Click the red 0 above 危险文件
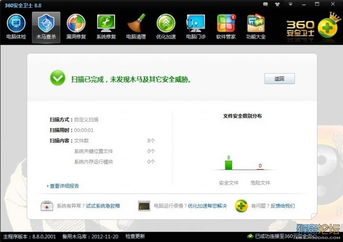Viewport: 343px width, 242px height. pos(260,166)
